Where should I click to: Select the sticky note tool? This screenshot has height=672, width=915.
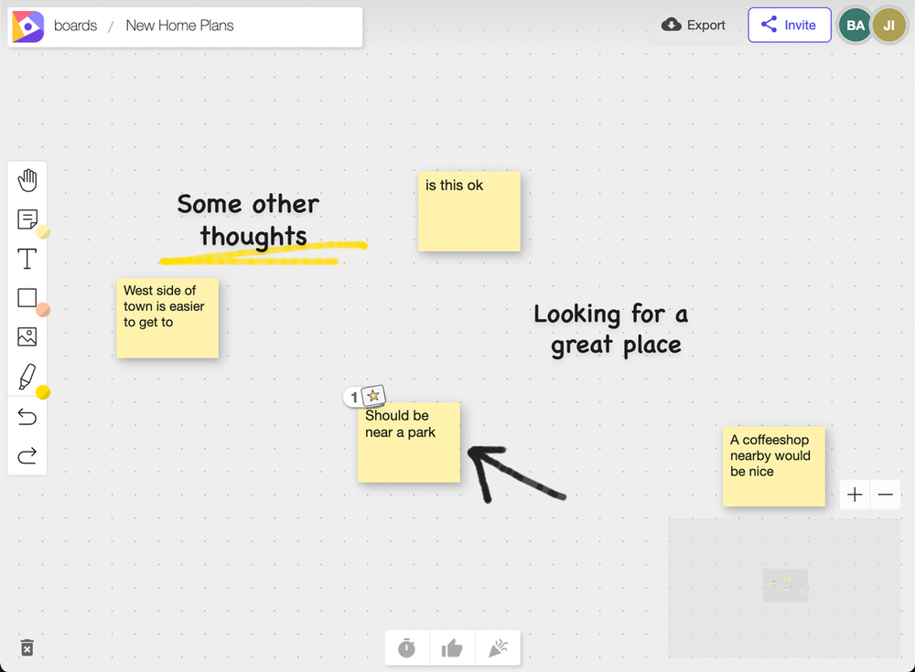coord(27,219)
